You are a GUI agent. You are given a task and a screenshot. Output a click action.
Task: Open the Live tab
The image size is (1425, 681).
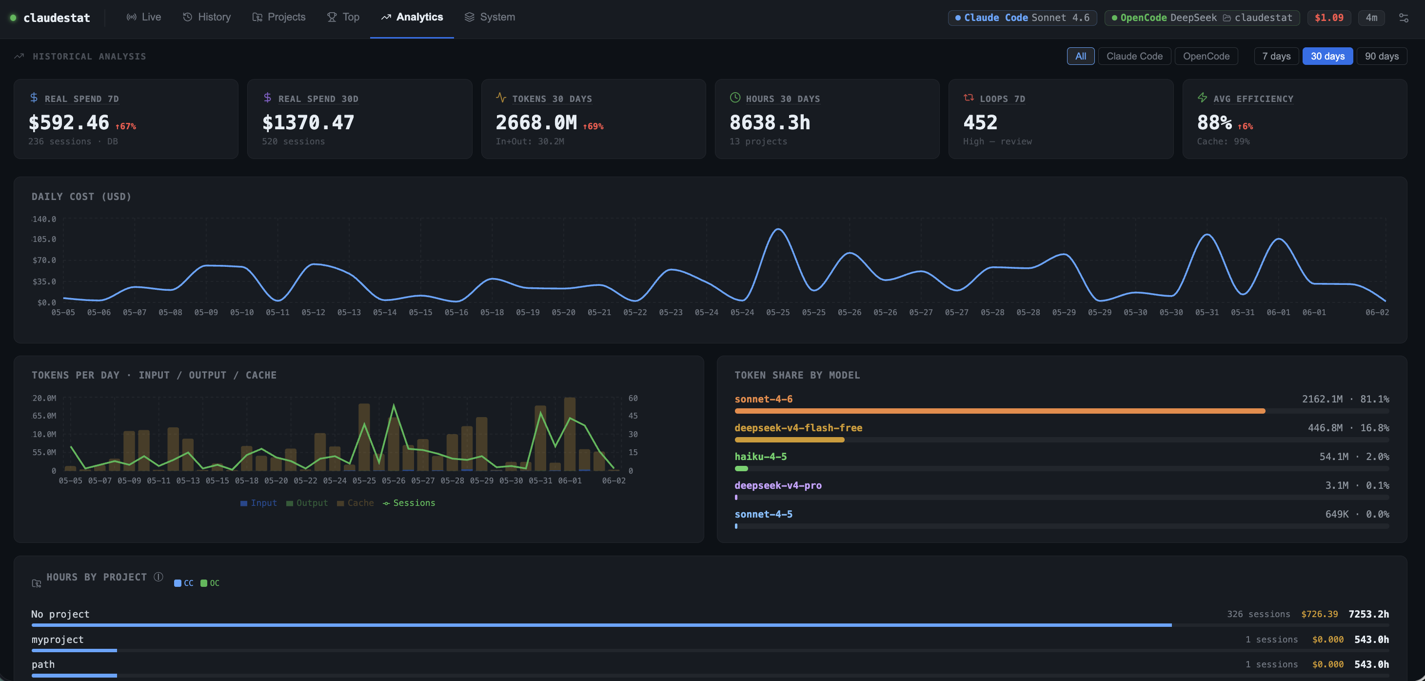(144, 17)
